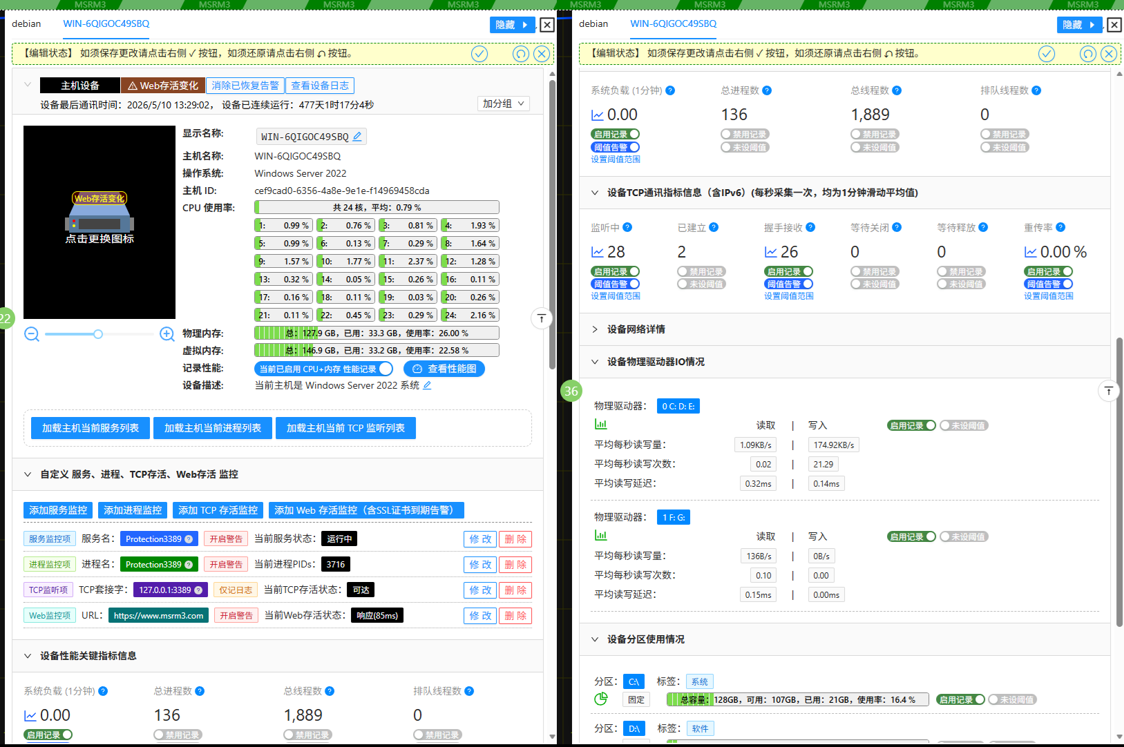The height and width of the screenshot is (747, 1124).
Task: Open the bar chart icon for drive 1 F: G:
Action: click(x=601, y=536)
